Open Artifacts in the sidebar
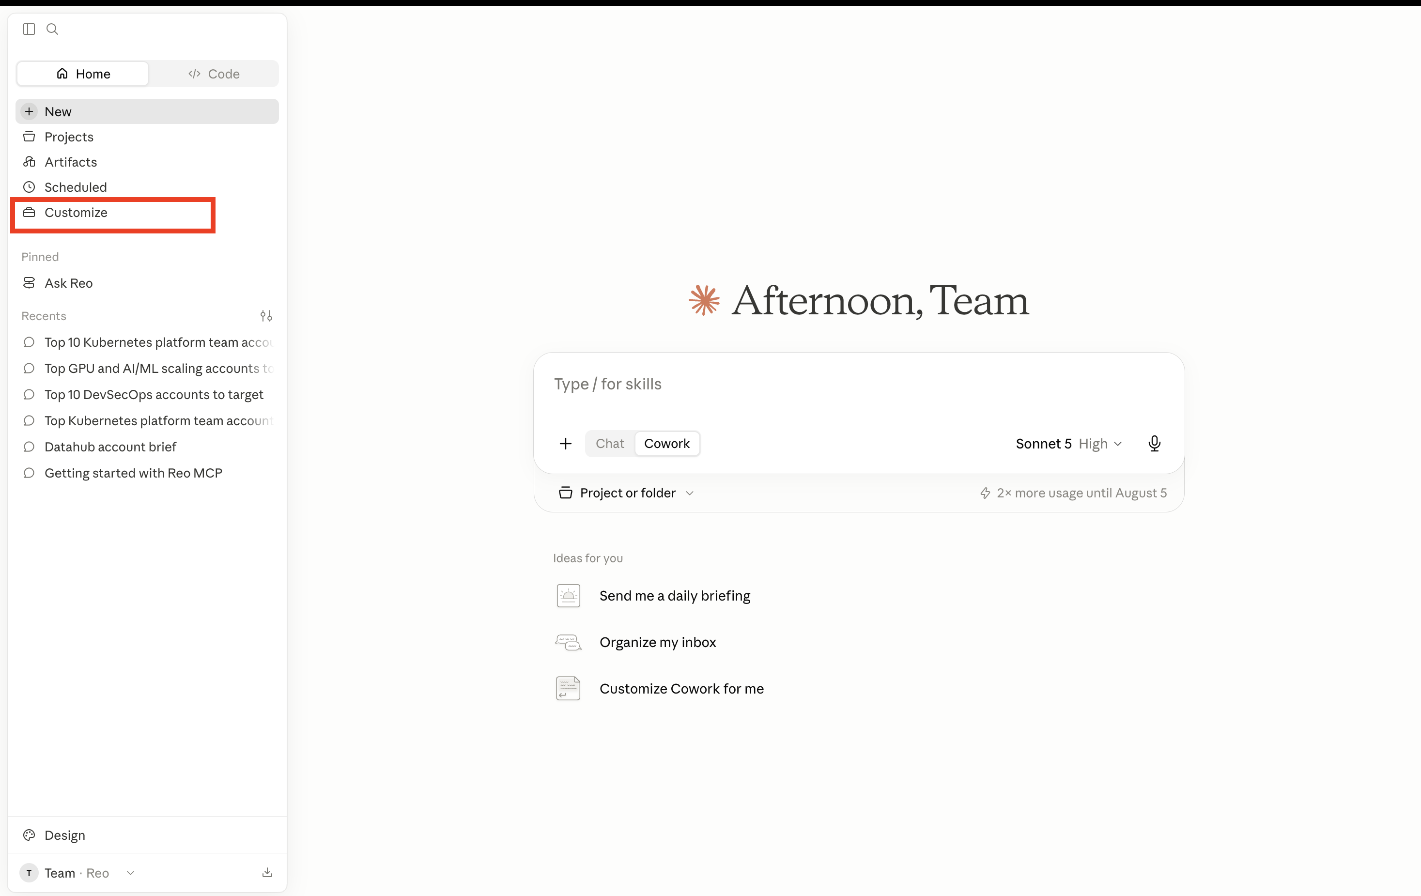This screenshot has height=896, width=1421. coord(147,162)
